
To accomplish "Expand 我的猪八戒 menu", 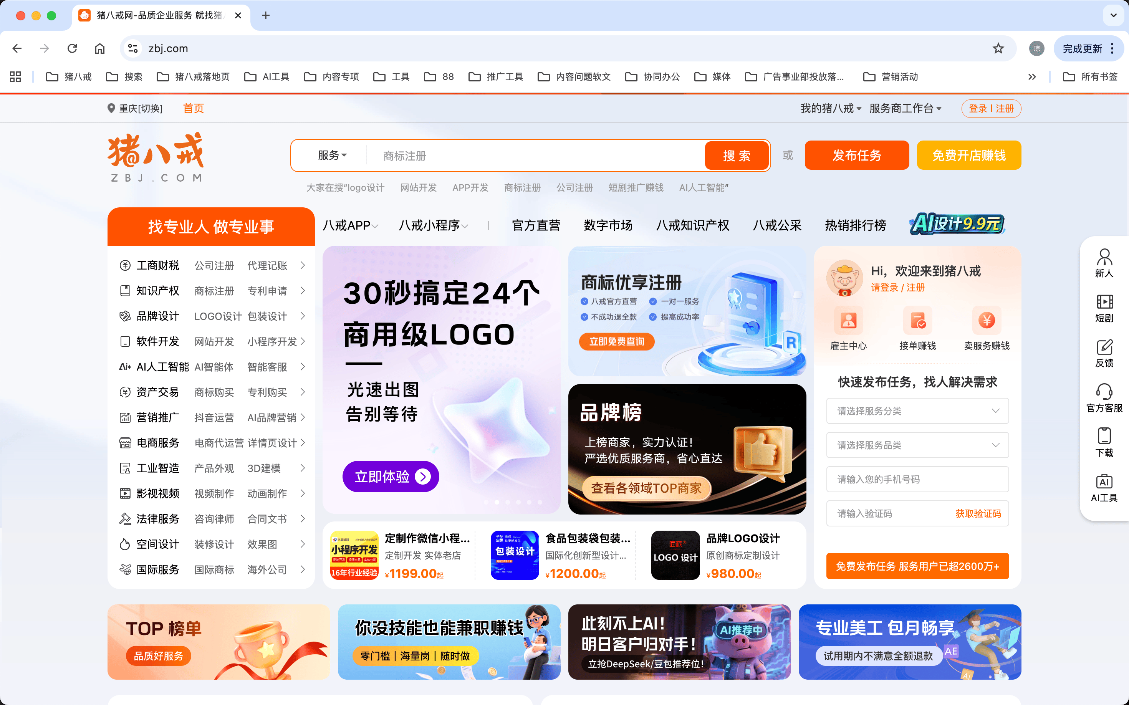I will pyautogui.click(x=830, y=109).
